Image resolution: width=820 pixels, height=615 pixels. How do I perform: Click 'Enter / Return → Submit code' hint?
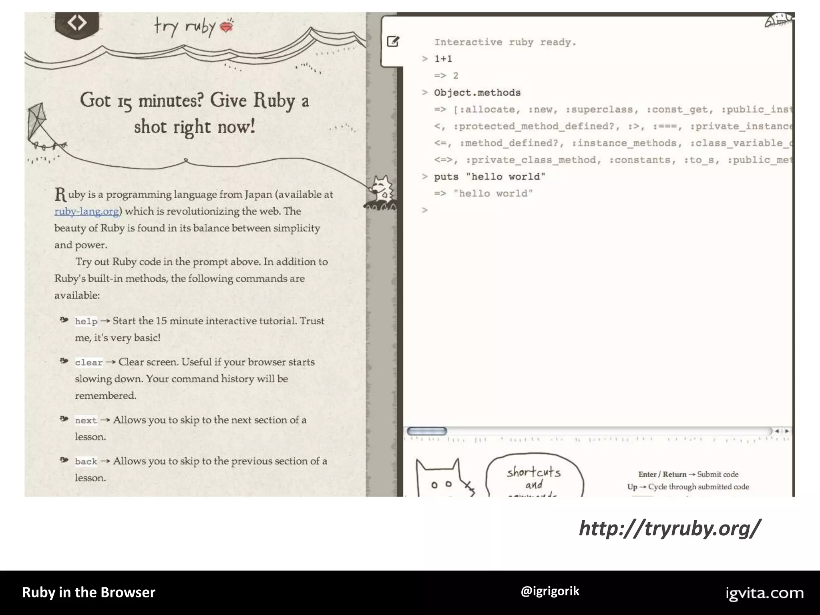688,474
